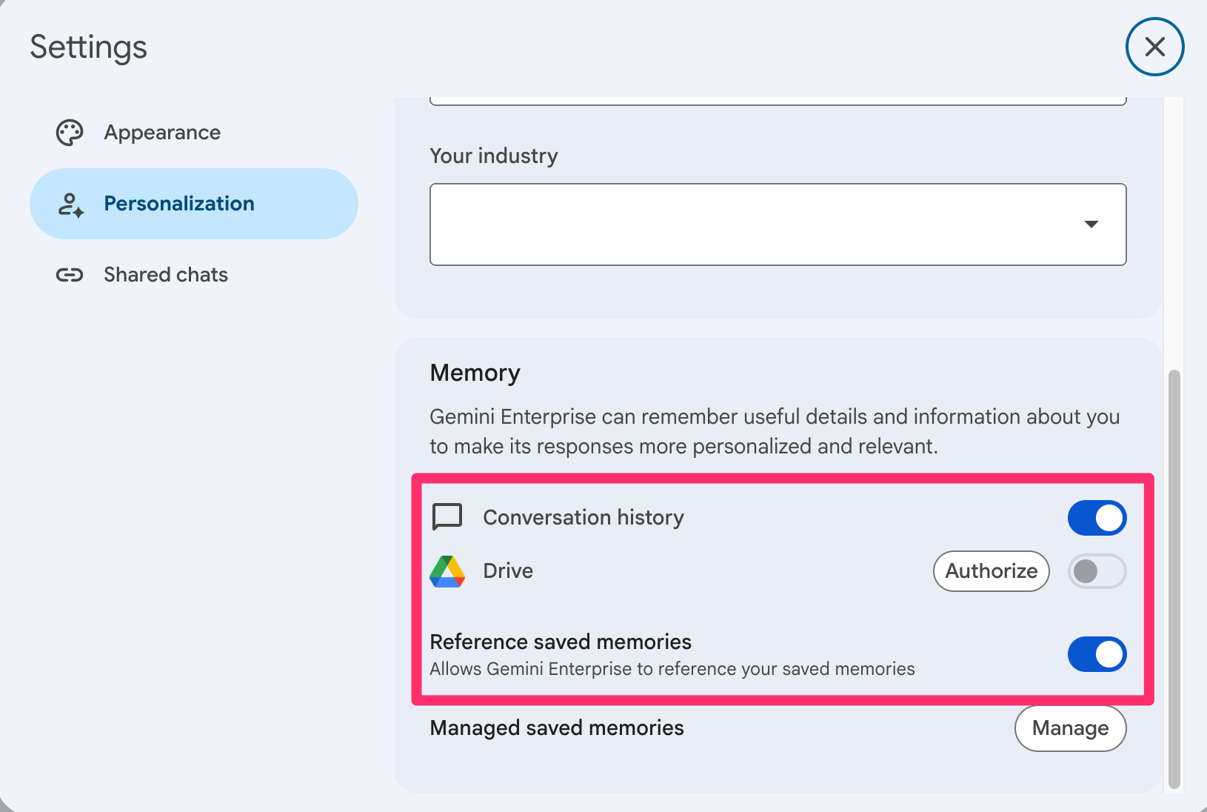The width and height of the screenshot is (1207, 812).
Task: Close the Settings dialog with X
Action: [x=1155, y=47]
